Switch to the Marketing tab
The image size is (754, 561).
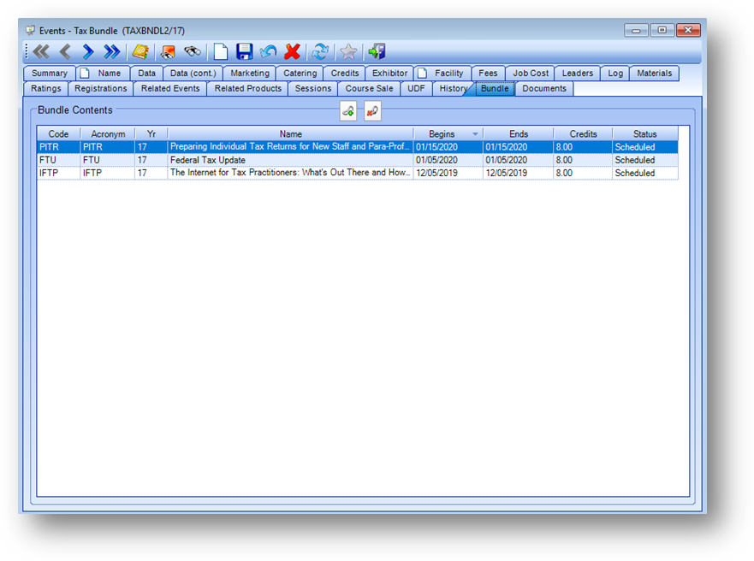point(250,73)
